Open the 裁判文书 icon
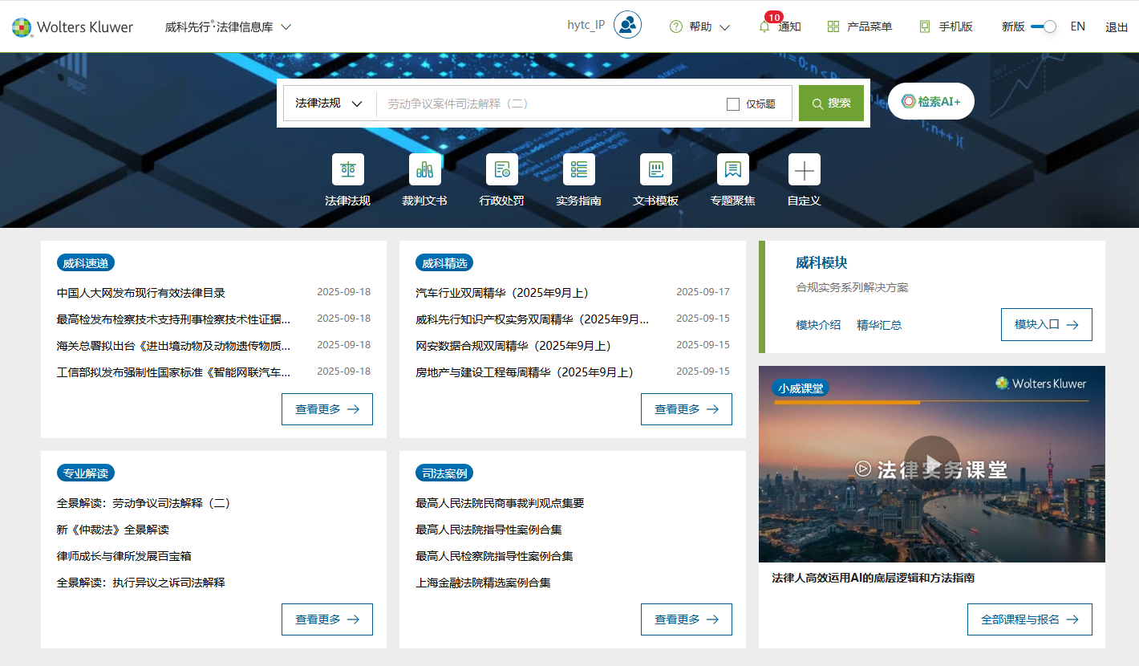 (425, 169)
